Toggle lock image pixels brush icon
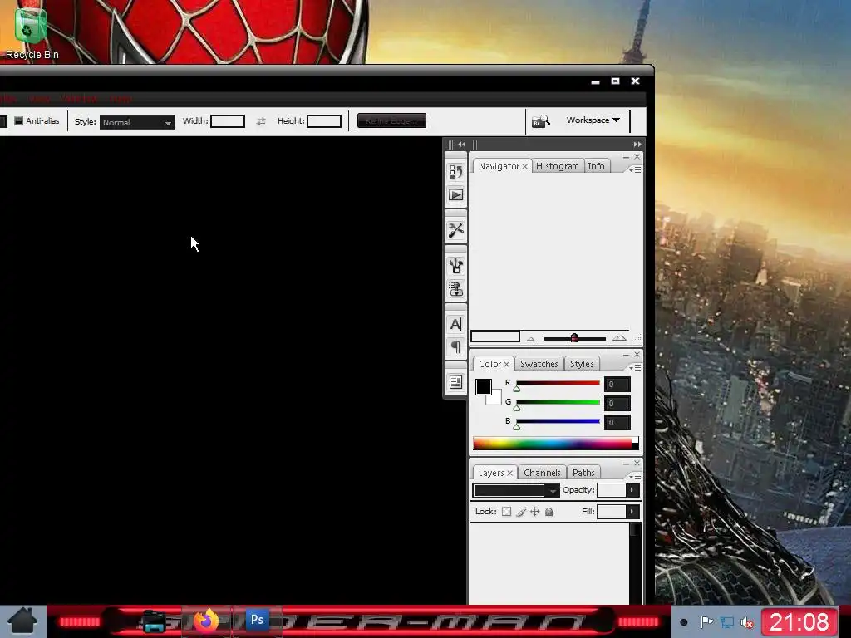The image size is (851, 638). pyautogui.click(x=521, y=512)
